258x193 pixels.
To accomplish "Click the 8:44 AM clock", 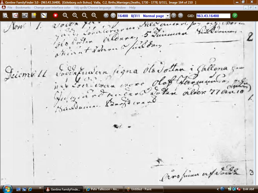I will point(248,189).
